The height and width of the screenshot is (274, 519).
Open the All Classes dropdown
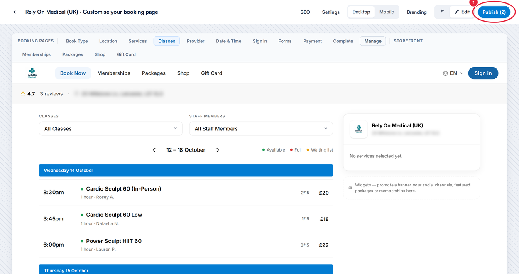[111, 129]
